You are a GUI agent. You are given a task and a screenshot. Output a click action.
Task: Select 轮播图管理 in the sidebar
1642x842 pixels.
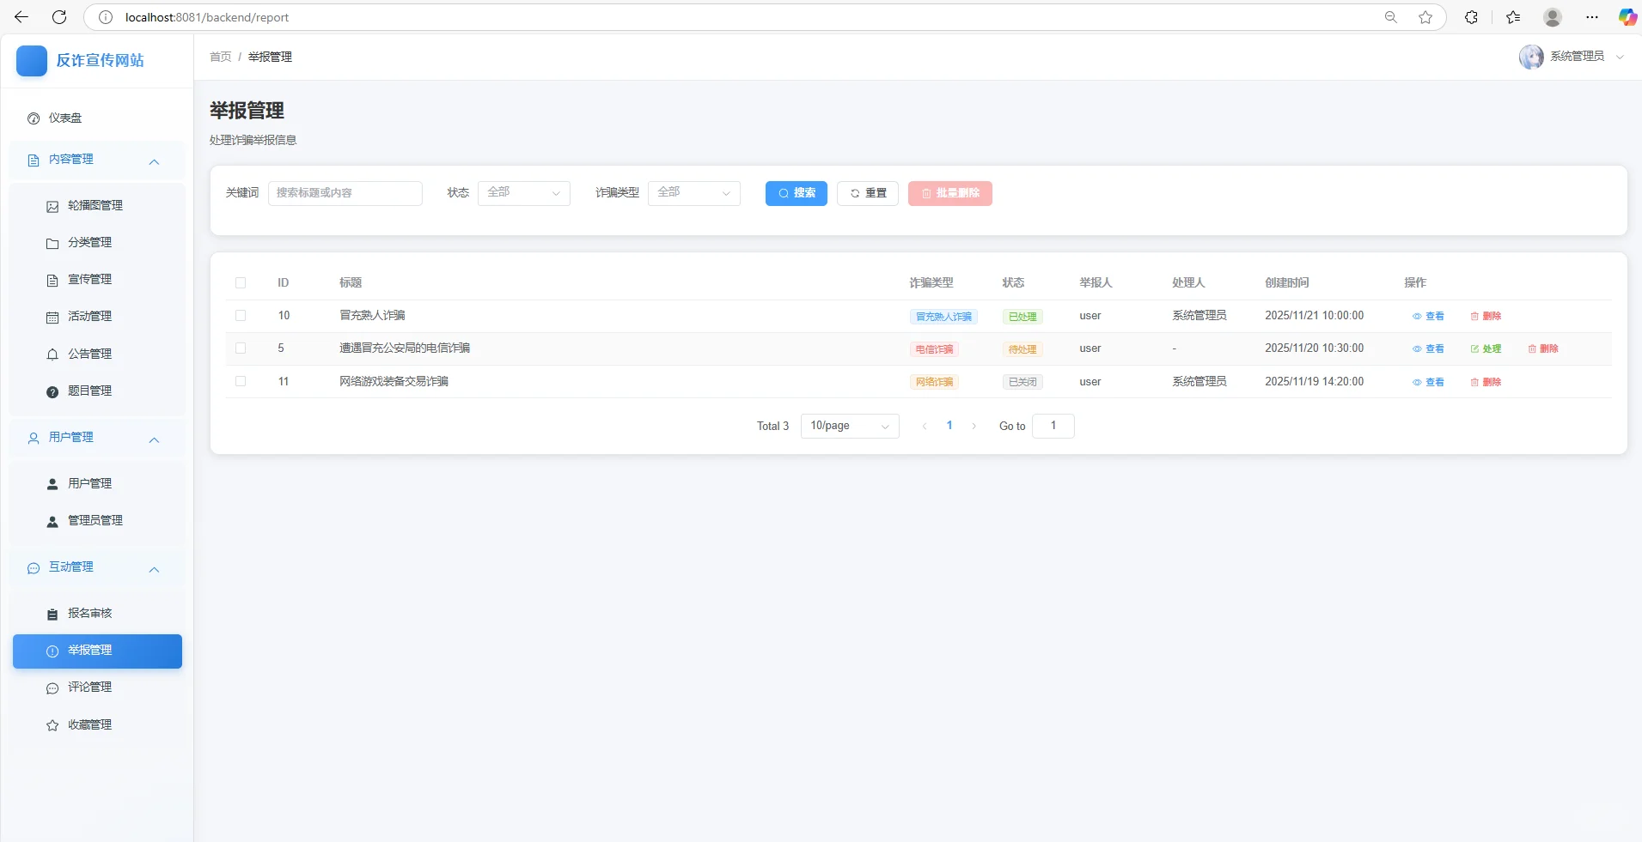tap(95, 205)
